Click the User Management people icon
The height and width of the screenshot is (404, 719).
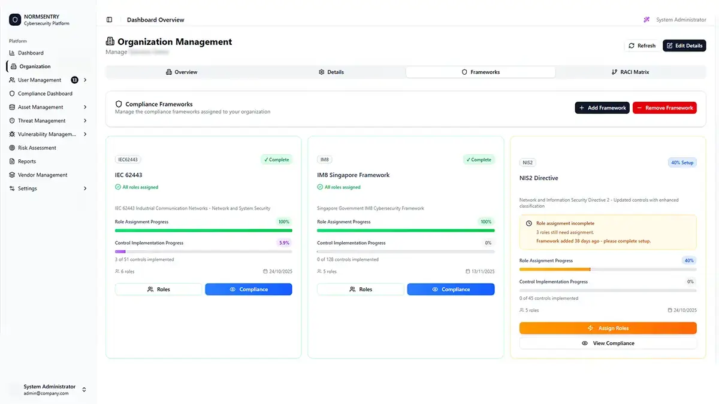[x=12, y=80]
